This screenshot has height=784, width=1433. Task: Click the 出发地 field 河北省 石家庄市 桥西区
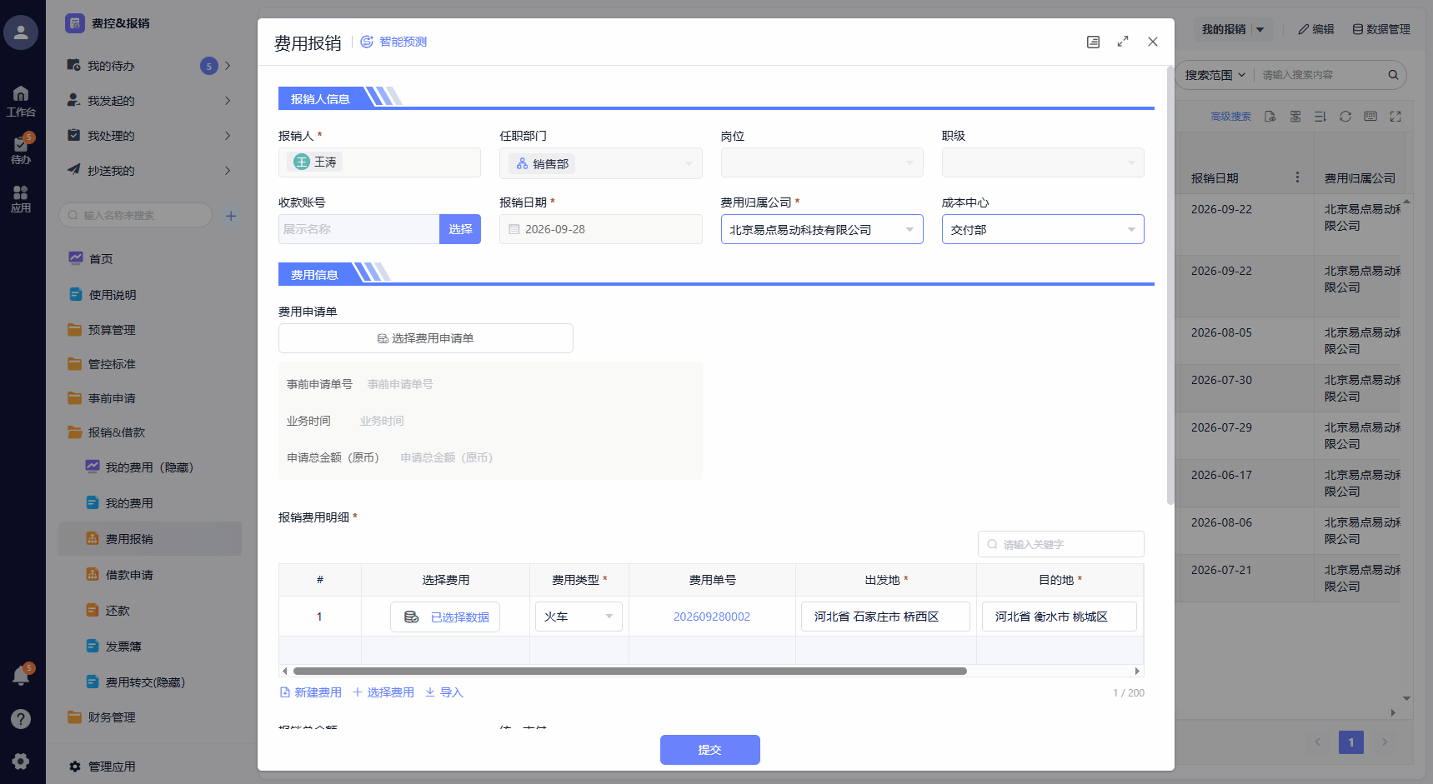[x=885, y=617]
